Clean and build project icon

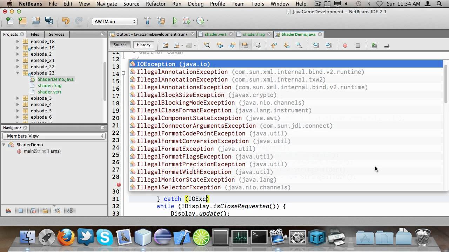161,21
